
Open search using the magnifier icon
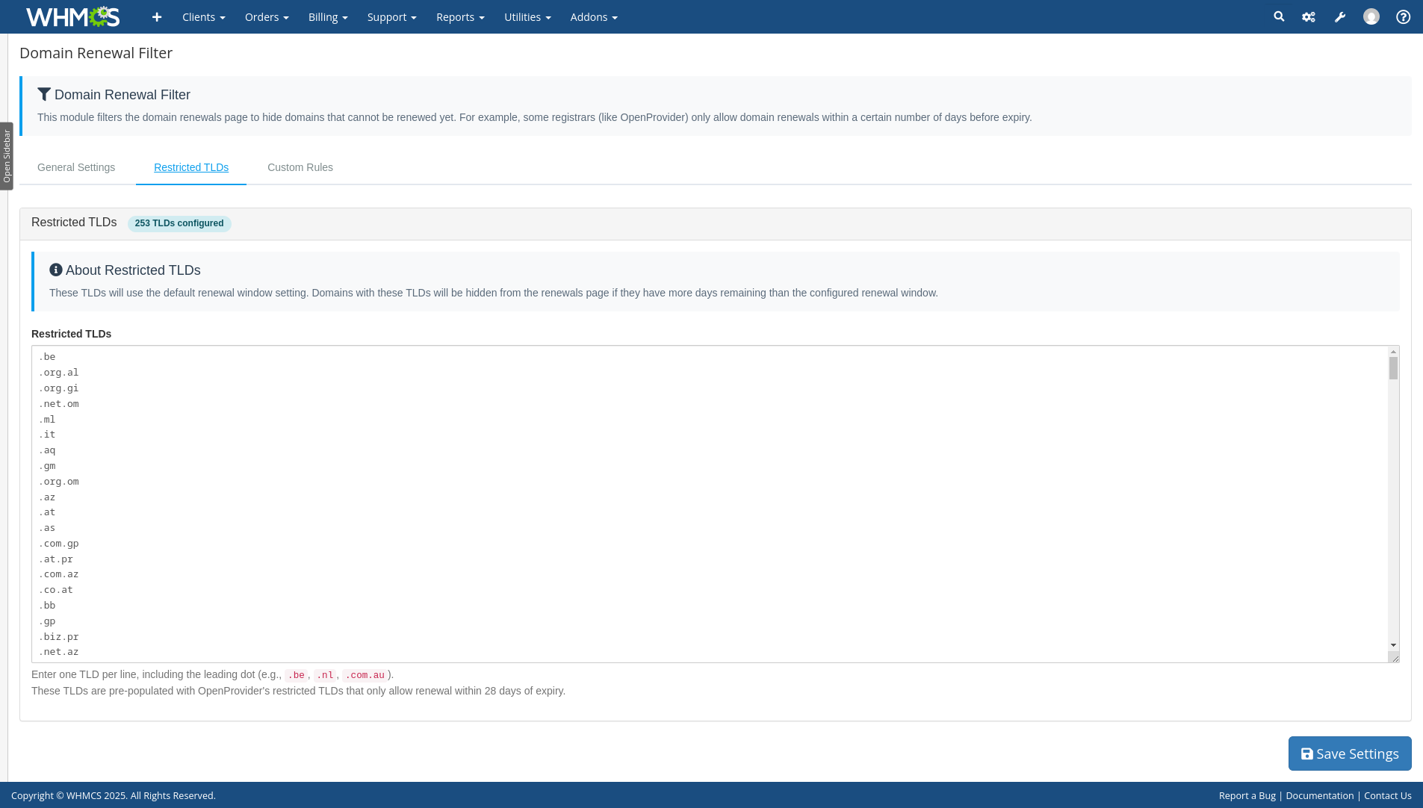coord(1279,16)
